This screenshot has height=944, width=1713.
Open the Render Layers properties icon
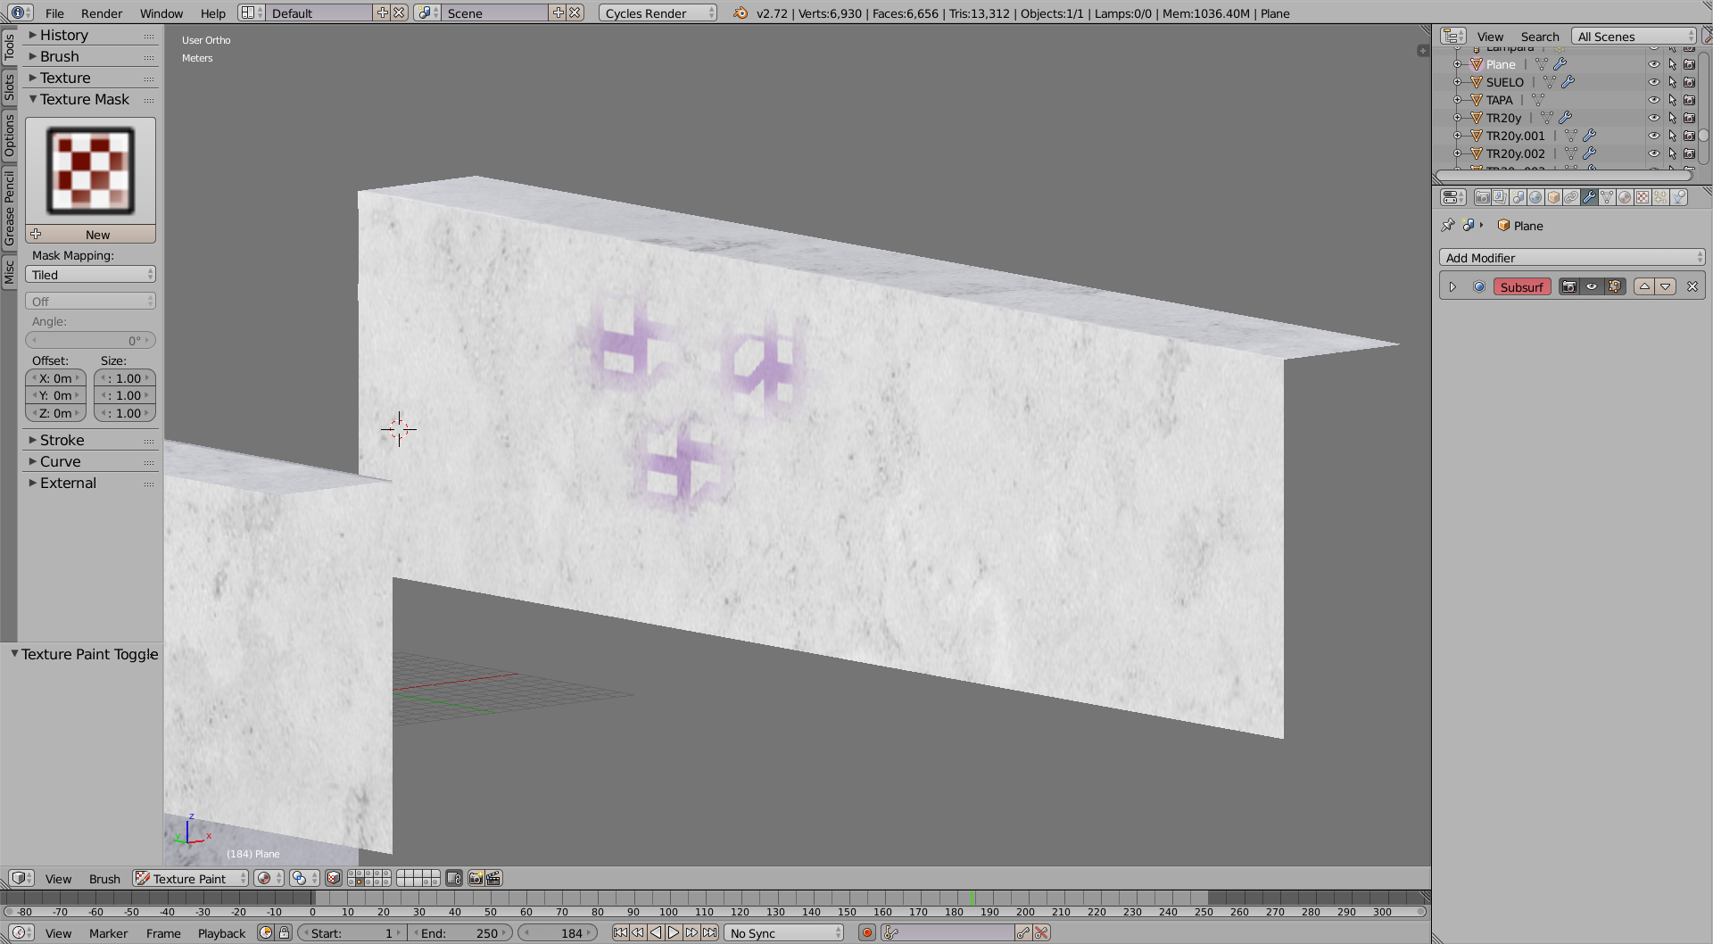1500,197
